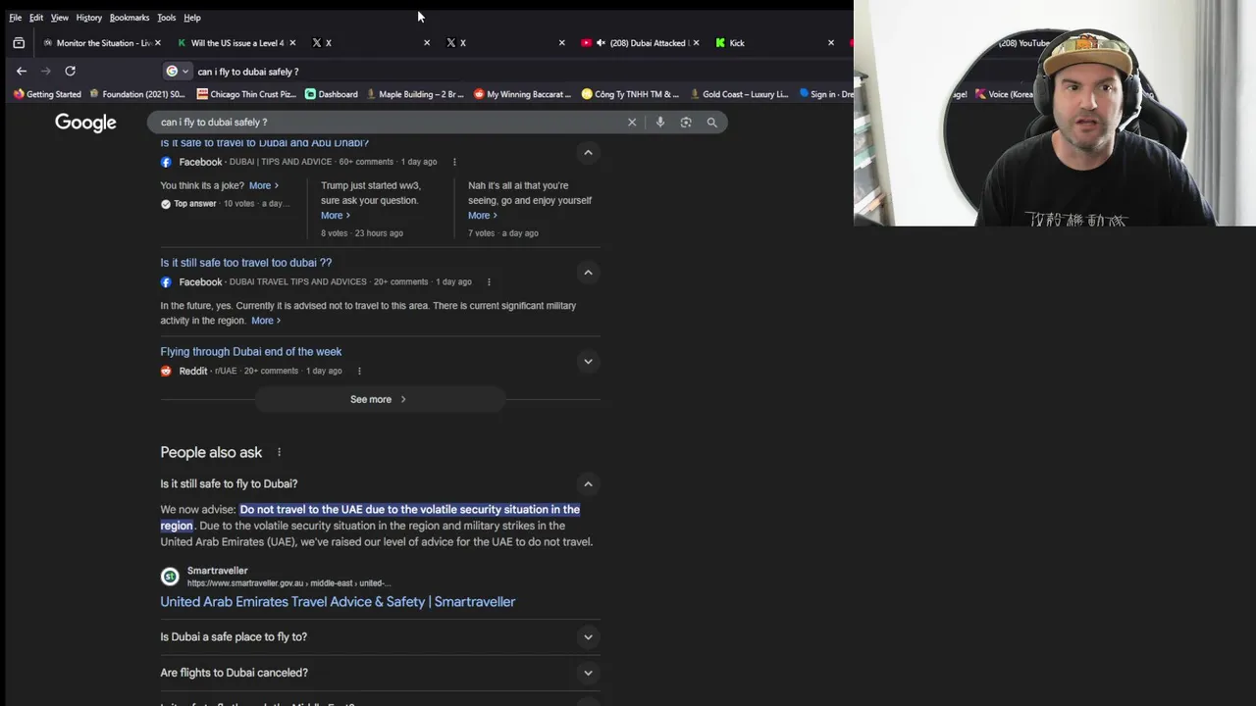Collapse 'Is it still safe to fly to Dubai?'

[588, 483]
